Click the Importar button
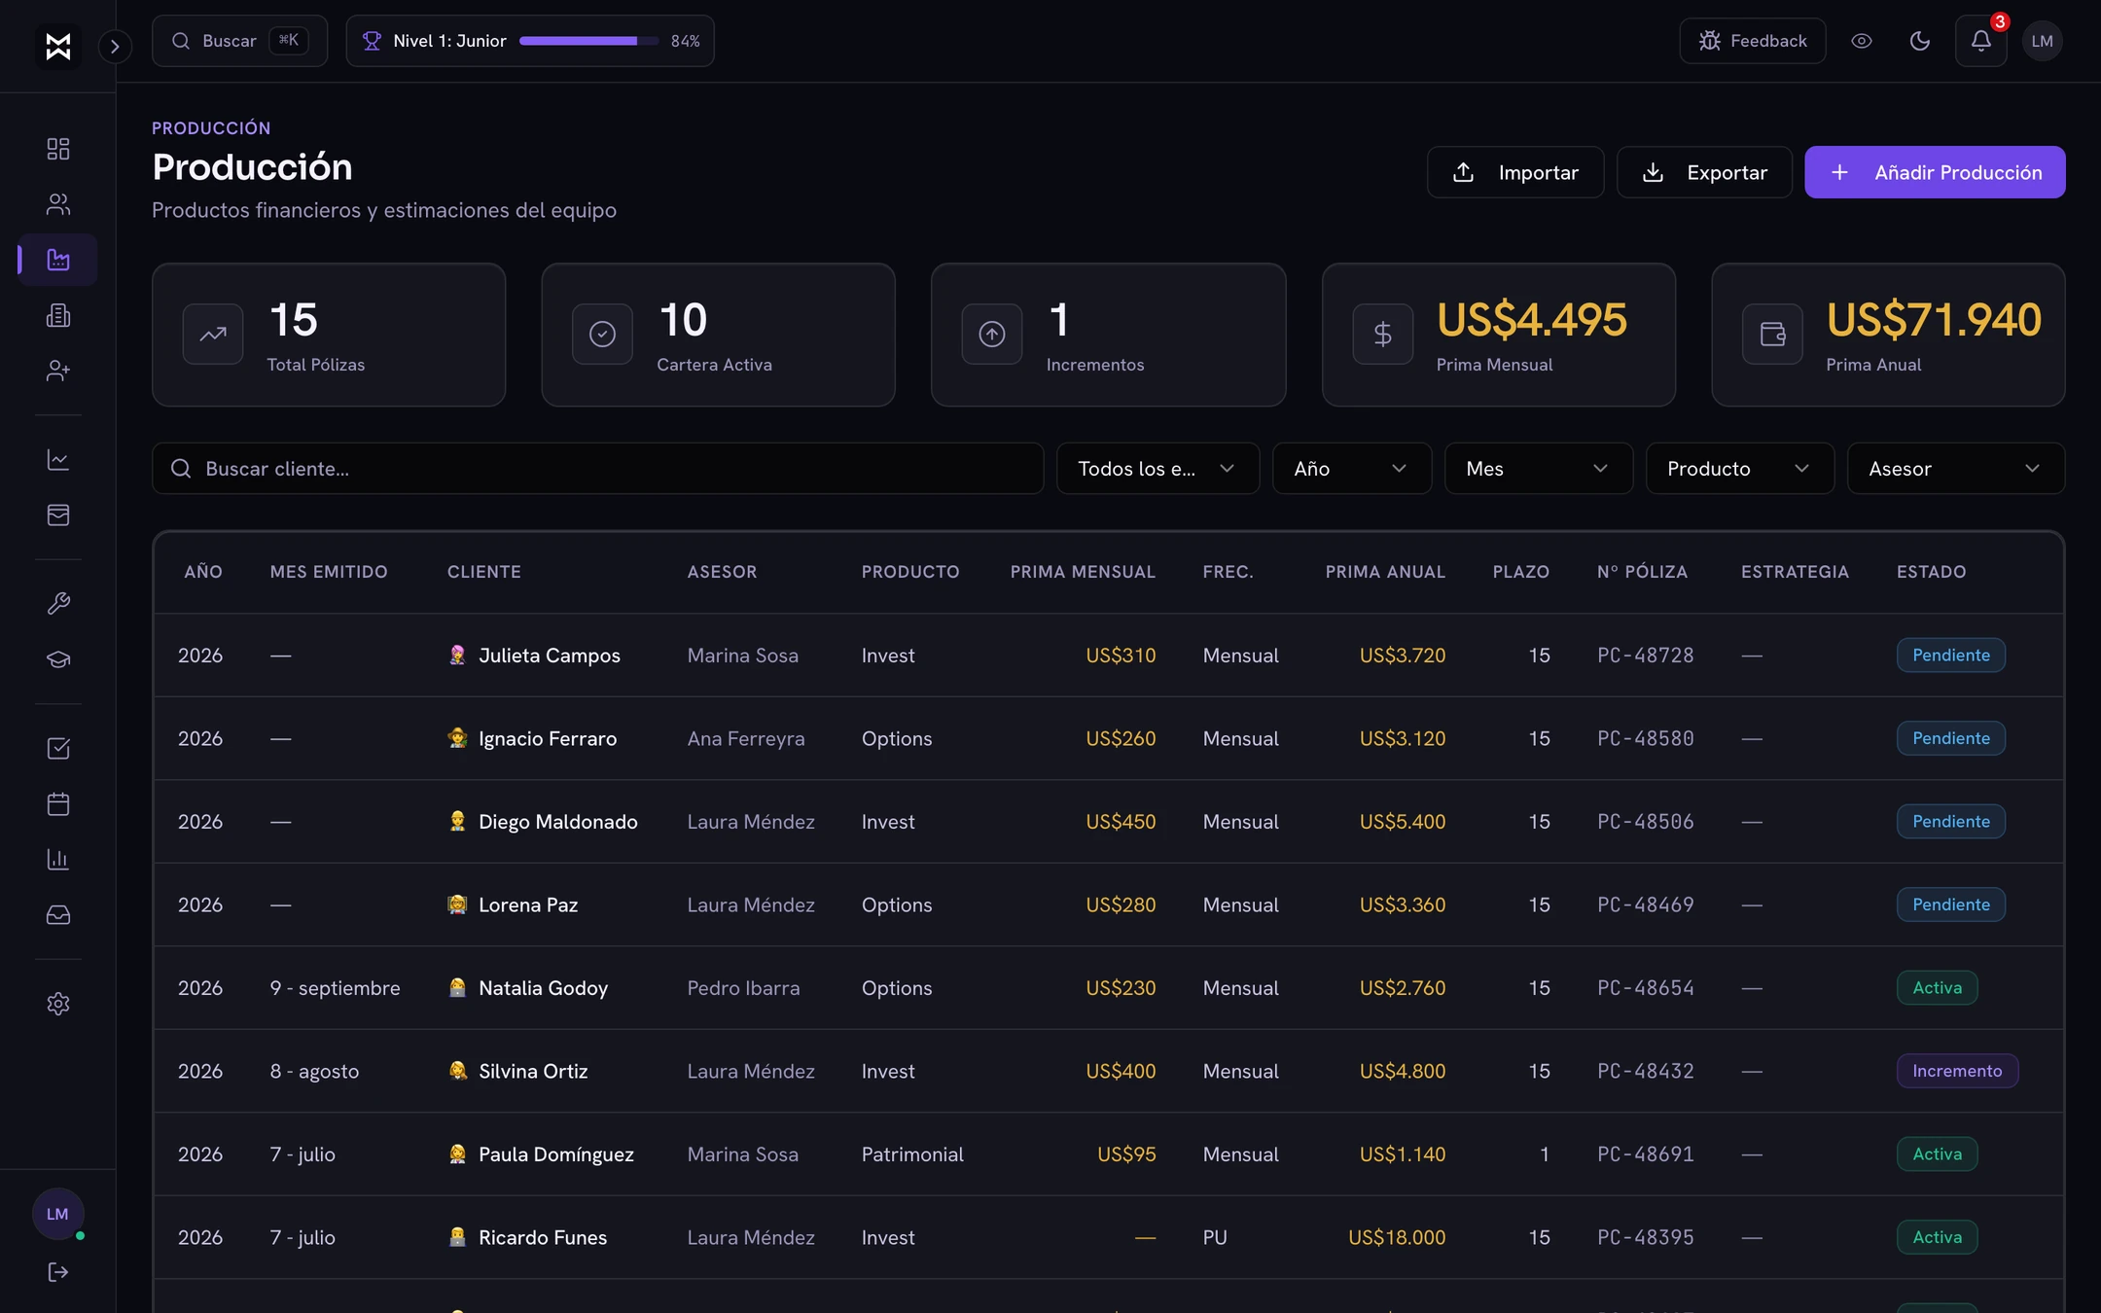Viewport: 2101px width, 1313px height. point(1515,172)
